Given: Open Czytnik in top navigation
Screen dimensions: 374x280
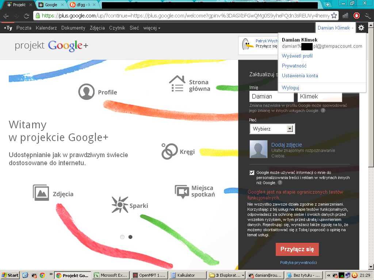Looking at the screenshot, I should [117, 28].
